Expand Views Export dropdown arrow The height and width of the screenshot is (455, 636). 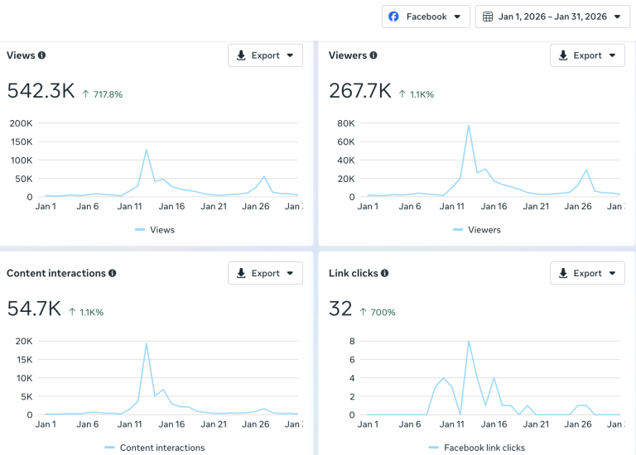click(x=290, y=55)
